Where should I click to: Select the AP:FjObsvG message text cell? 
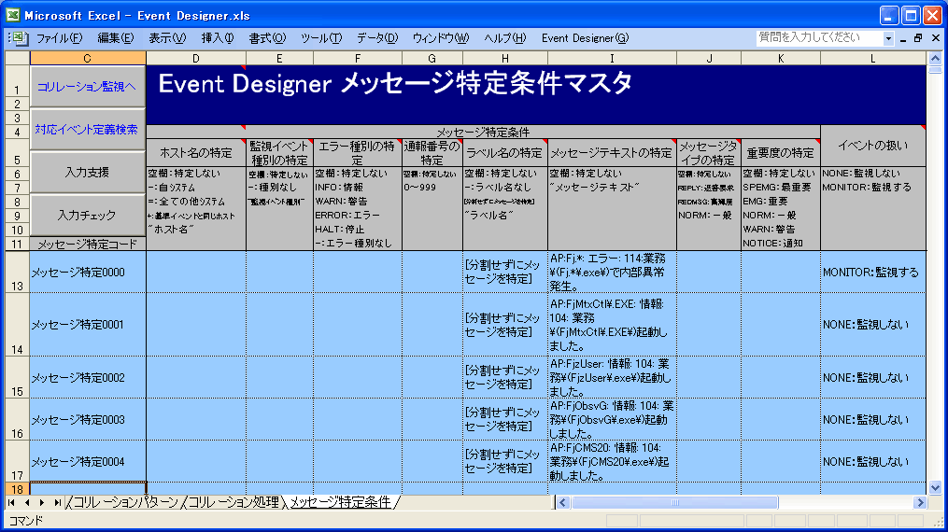pos(612,420)
